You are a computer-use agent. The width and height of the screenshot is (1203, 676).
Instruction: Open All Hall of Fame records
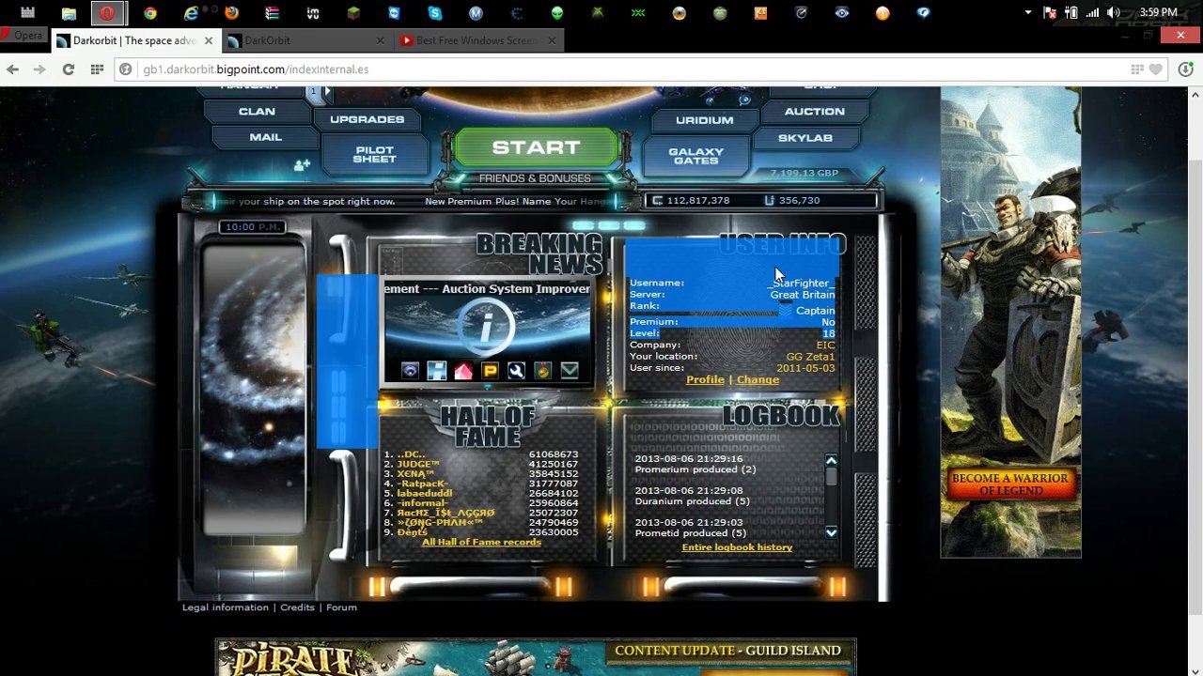[481, 542]
